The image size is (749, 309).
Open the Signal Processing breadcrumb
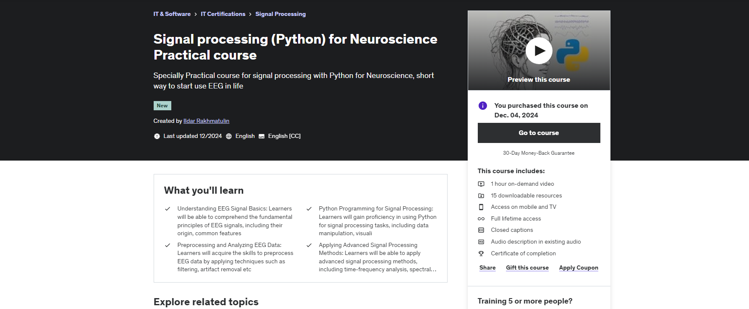pos(280,14)
